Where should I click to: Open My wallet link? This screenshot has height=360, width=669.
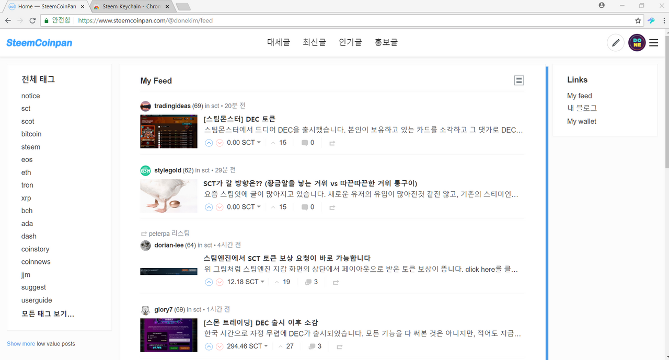coord(582,122)
